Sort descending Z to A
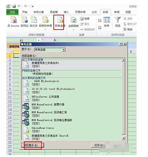148x157 pixels. pos(100,28)
